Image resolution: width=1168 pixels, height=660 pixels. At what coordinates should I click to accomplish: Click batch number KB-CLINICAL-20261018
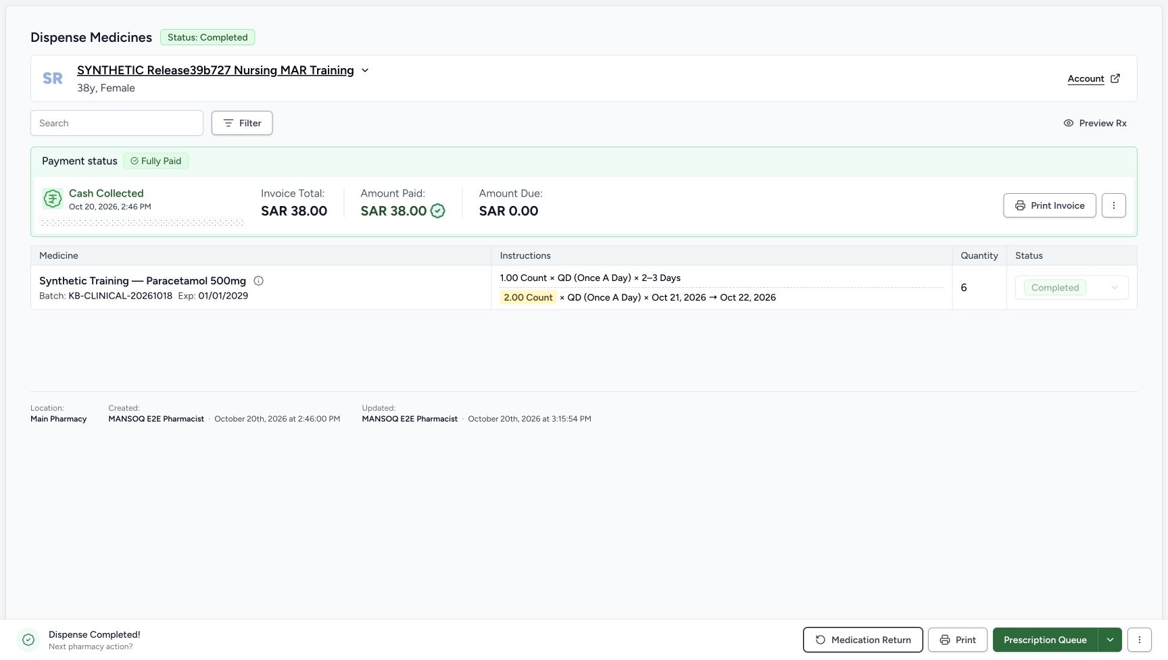(120, 296)
